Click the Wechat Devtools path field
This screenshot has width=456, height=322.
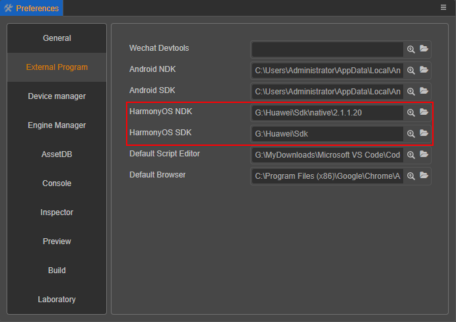(x=327, y=49)
